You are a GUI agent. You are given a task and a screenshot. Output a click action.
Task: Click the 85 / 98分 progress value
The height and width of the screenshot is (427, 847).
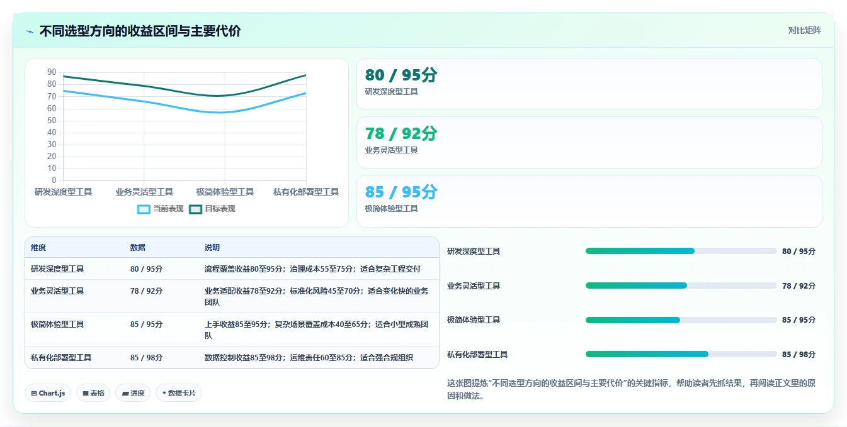point(799,355)
